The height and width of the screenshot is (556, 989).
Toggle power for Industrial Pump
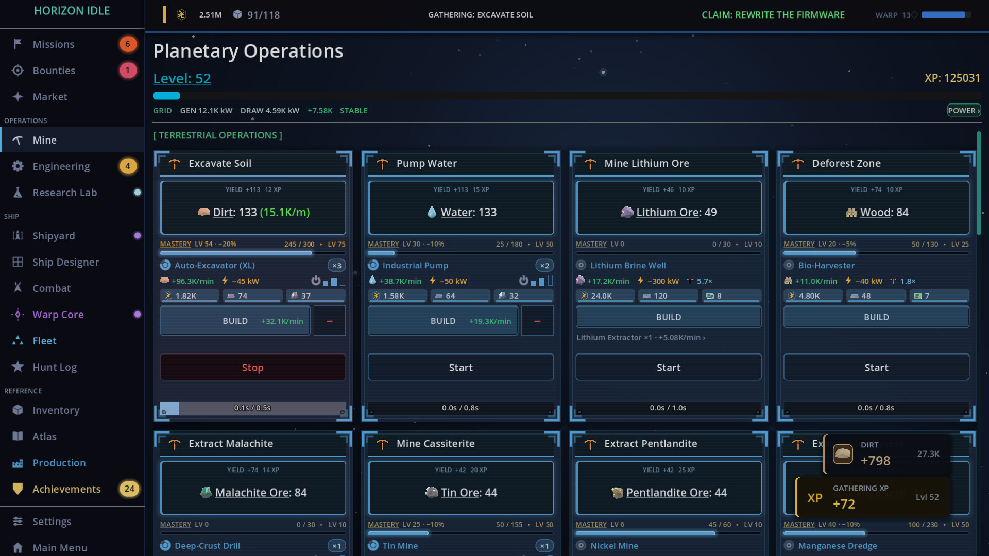(523, 281)
